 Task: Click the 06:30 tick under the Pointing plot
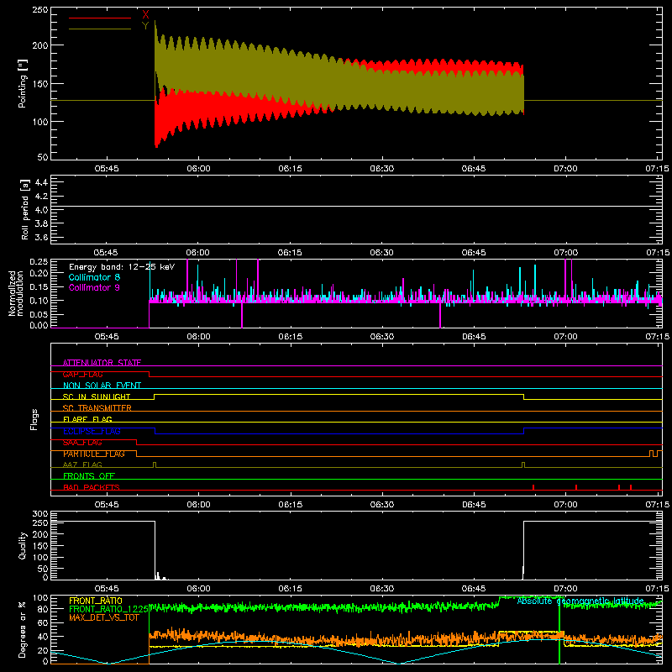(382, 169)
